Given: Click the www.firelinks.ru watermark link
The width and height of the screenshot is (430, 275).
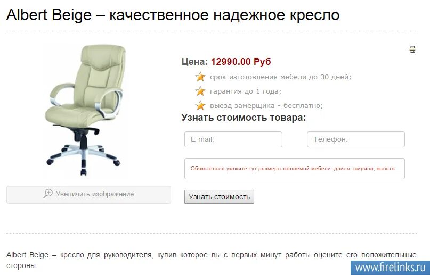Looking at the screenshot, I should point(390,268).
